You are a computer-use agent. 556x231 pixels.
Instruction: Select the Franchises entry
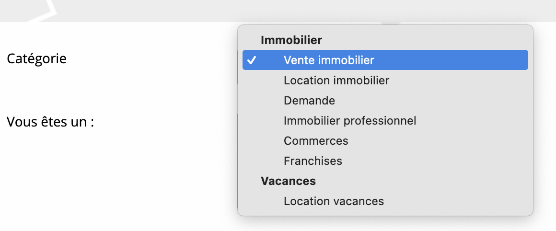tap(313, 161)
